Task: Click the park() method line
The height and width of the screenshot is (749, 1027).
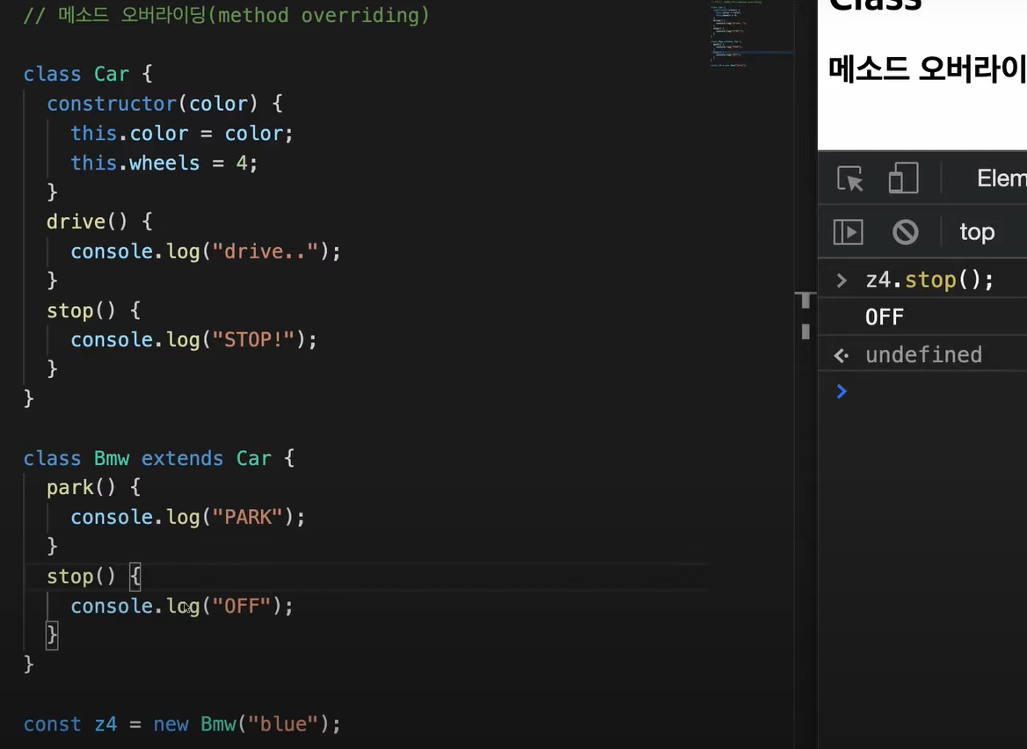Action: coord(93,487)
